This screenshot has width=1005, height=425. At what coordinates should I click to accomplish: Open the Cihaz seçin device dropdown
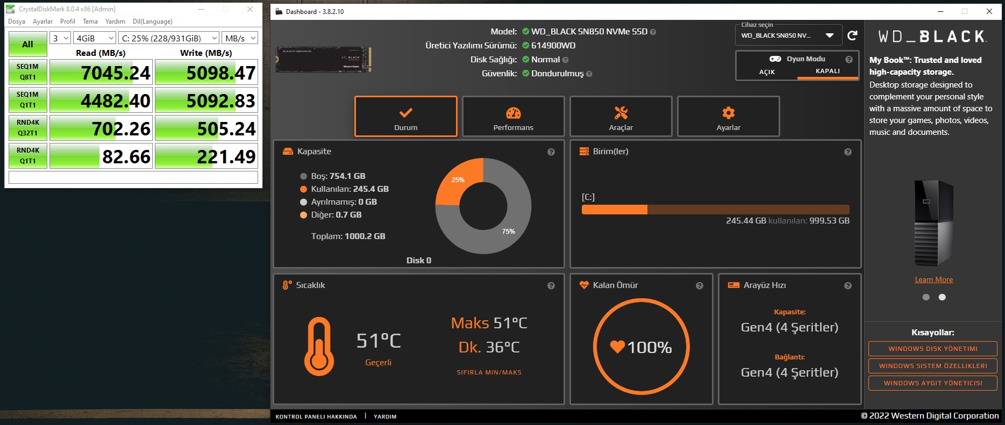[x=788, y=35]
